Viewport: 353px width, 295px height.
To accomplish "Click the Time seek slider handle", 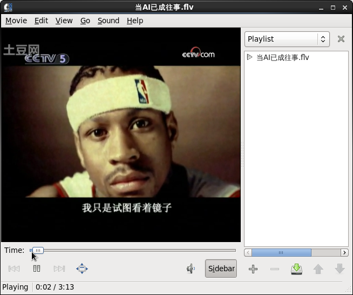I will pyautogui.click(x=38, y=250).
